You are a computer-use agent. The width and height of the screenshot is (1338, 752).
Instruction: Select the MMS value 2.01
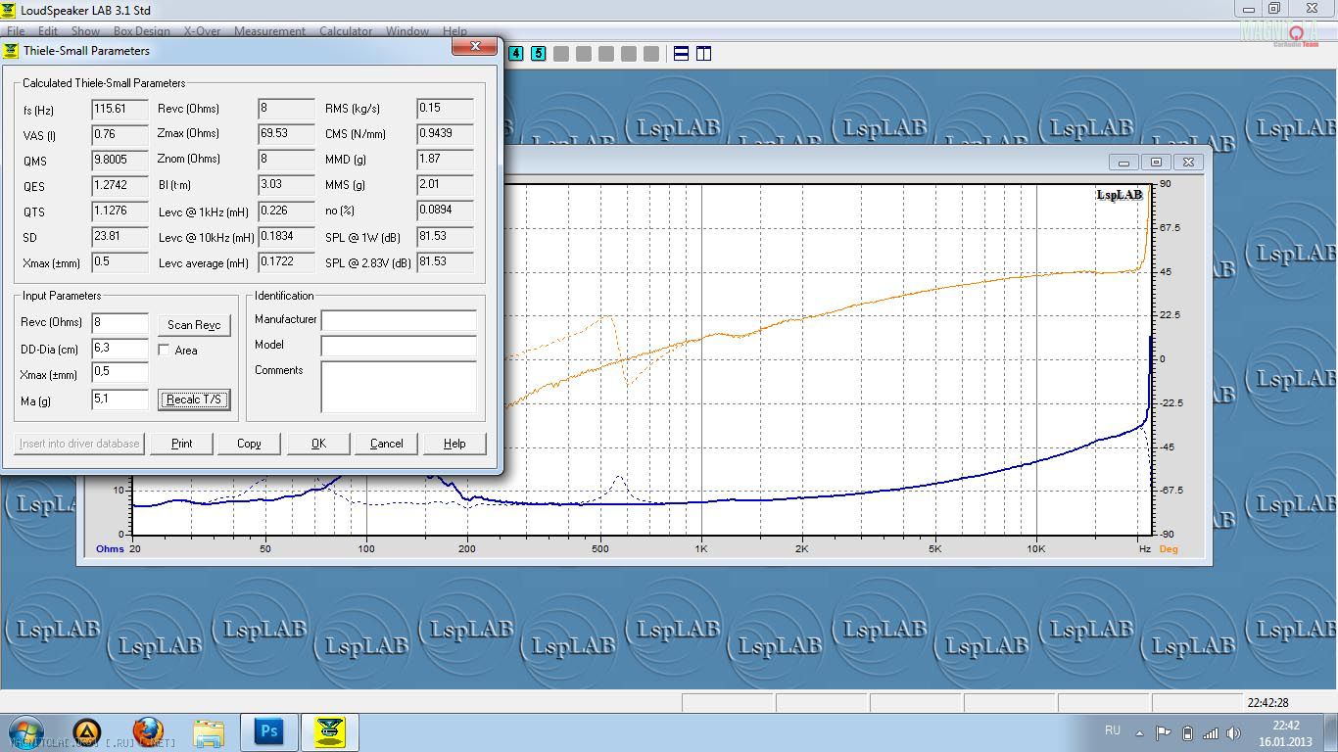pyautogui.click(x=446, y=184)
